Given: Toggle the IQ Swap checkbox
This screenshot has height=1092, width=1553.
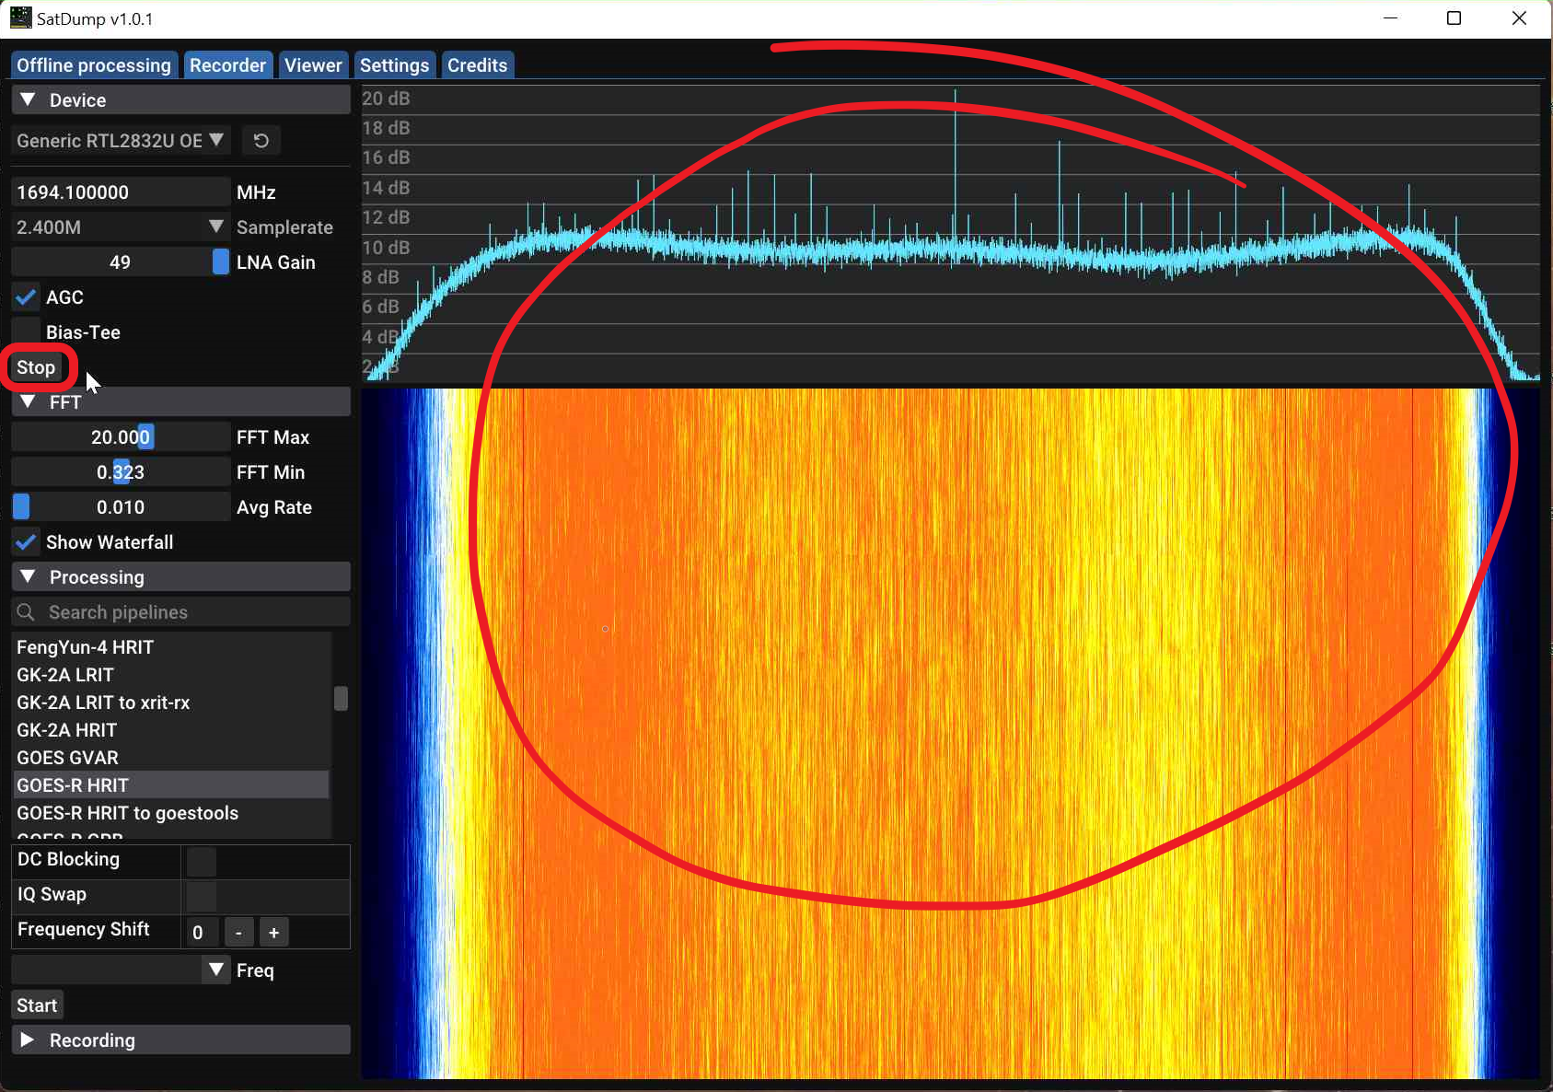Looking at the screenshot, I should coord(202,896).
